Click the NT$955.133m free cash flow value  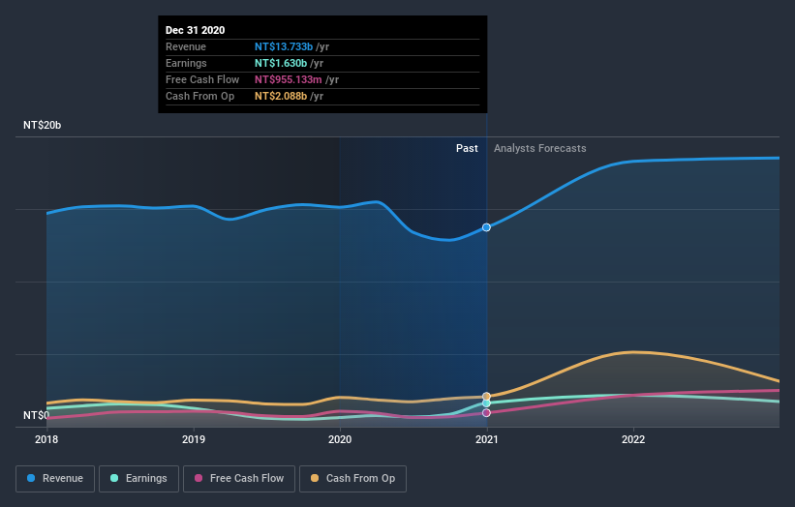[x=288, y=79]
